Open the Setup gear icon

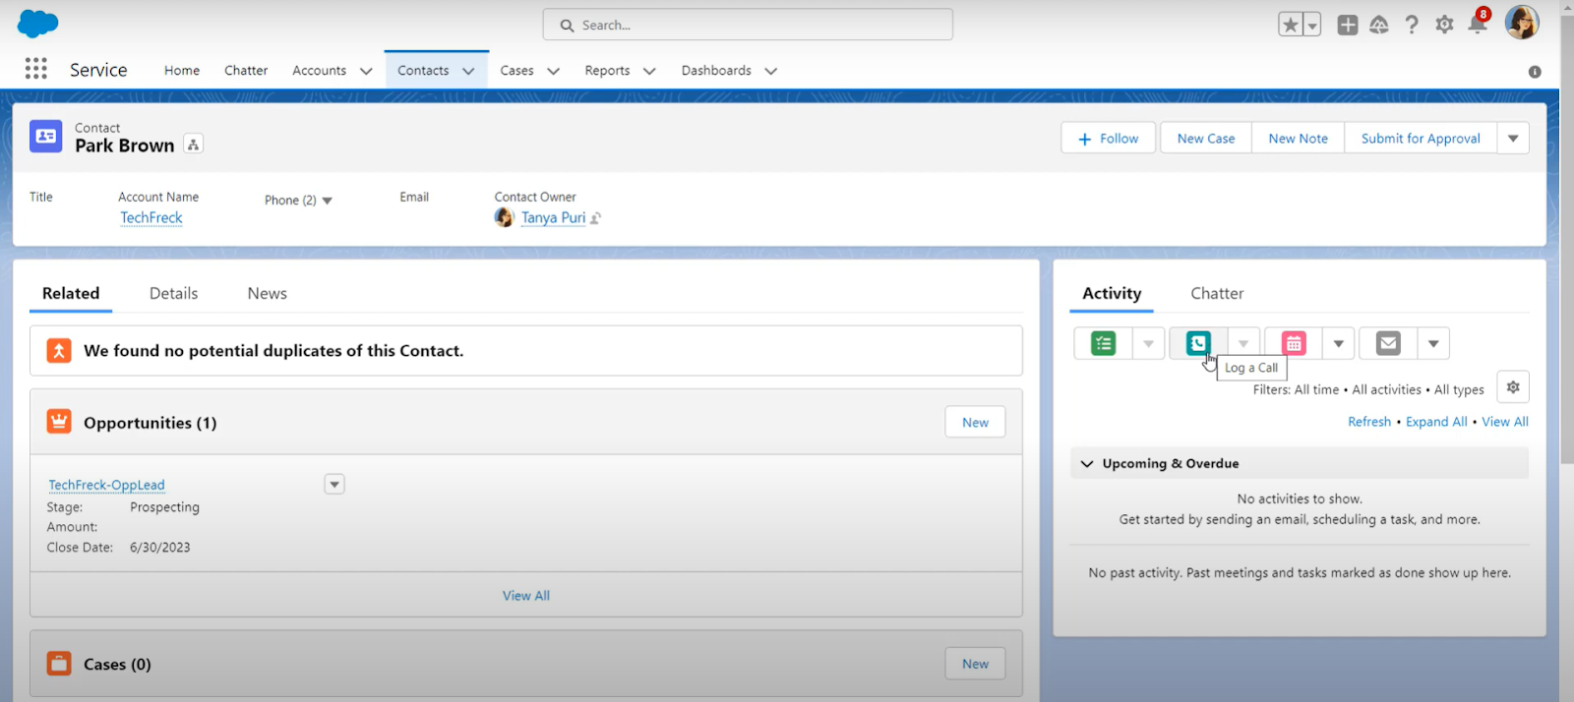click(1444, 25)
